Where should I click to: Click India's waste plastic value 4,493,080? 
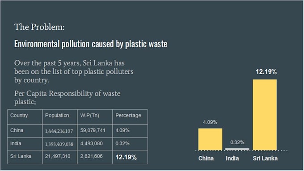pos(92,143)
